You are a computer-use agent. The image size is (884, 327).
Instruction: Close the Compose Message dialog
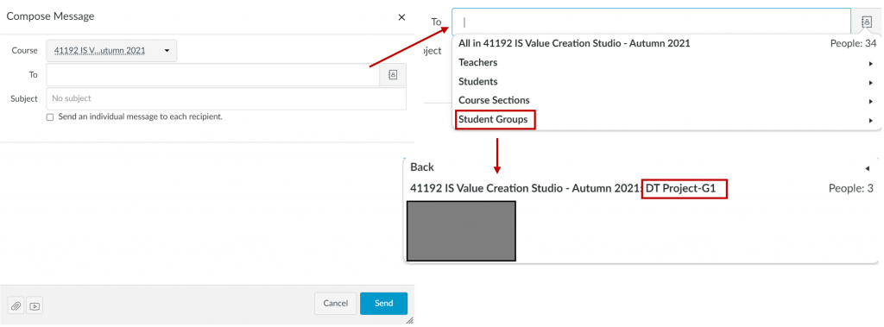click(x=401, y=17)
